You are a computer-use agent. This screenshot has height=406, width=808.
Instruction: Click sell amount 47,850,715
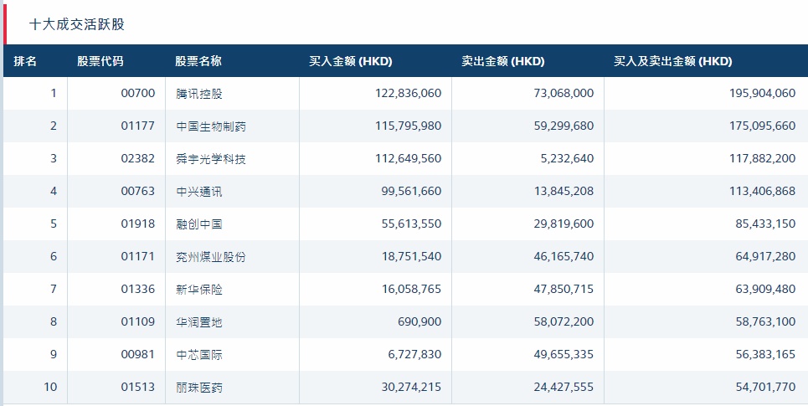pyautogui.click(x=564, y=289)
